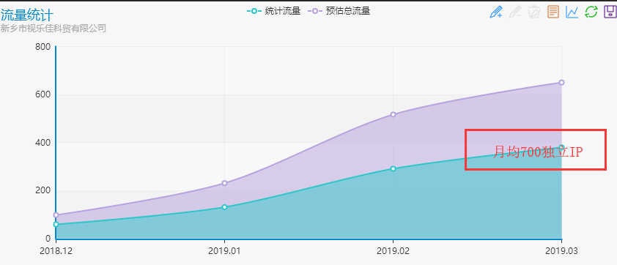
Task: Click the y-axis label 800
Action: (x=43, y=47)
